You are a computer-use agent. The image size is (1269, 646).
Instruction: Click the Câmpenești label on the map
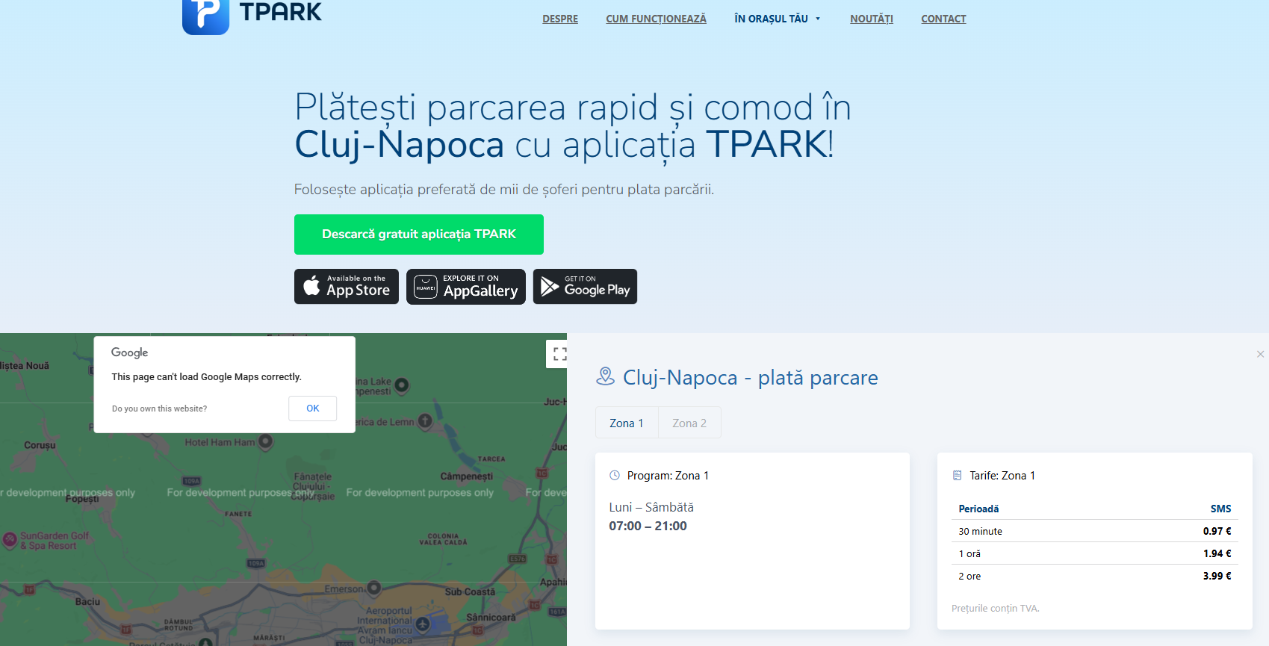click(467, 476)
